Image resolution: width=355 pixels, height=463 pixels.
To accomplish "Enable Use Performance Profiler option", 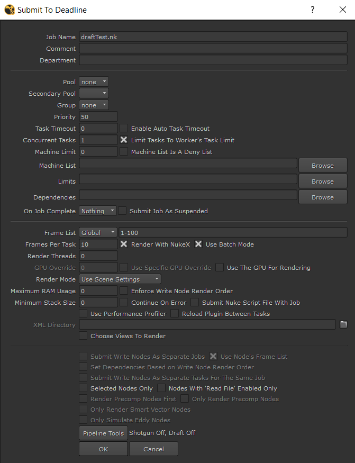I will pyautogui.click(x=83, y=313).
